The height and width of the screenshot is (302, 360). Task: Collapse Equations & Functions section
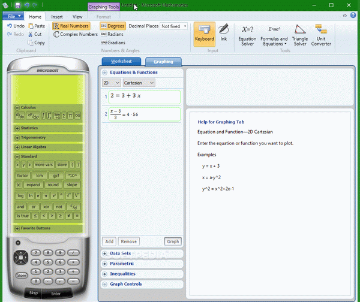click(x=104, y=73)
